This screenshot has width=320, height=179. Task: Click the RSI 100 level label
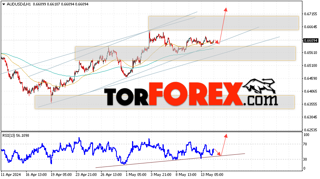[x=306, y=135]
